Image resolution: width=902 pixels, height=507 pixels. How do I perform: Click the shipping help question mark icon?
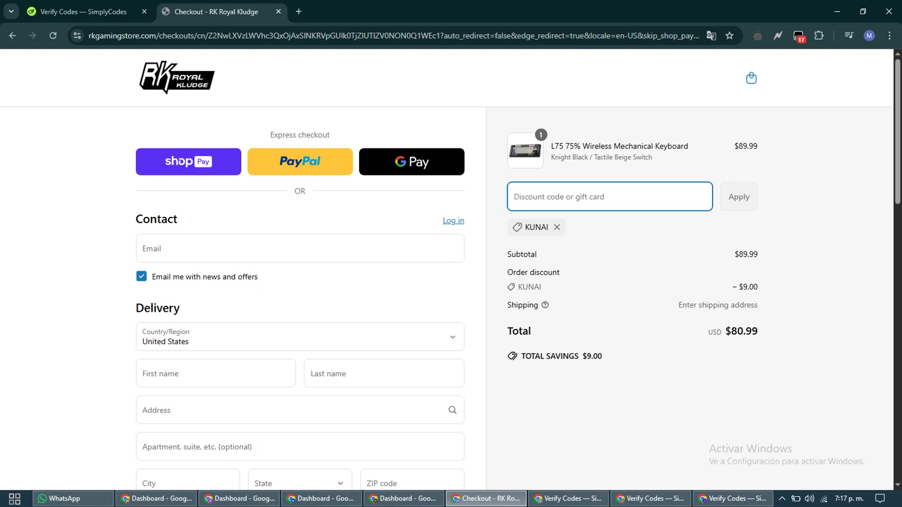[545, 305]
